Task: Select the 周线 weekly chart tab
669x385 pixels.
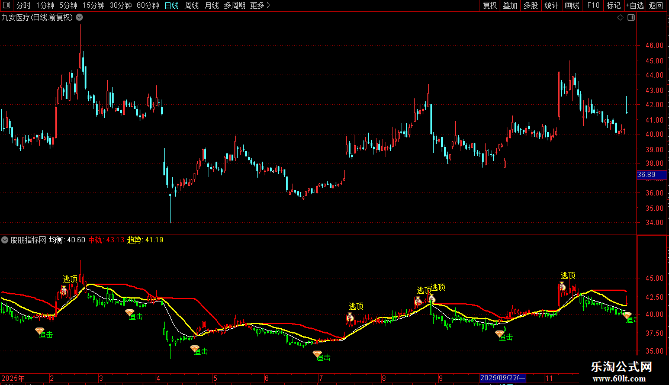Action: (192, 5)
